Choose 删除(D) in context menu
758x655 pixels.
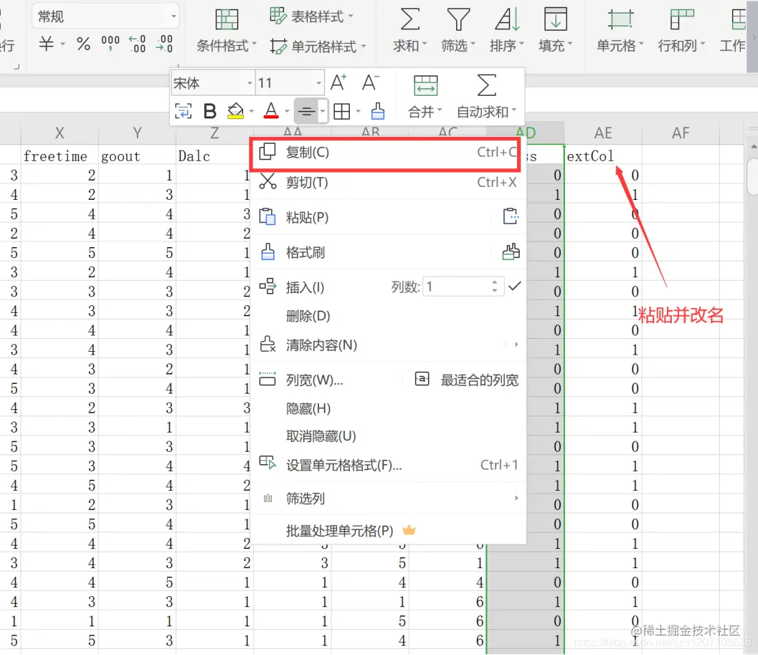[388, 316]
